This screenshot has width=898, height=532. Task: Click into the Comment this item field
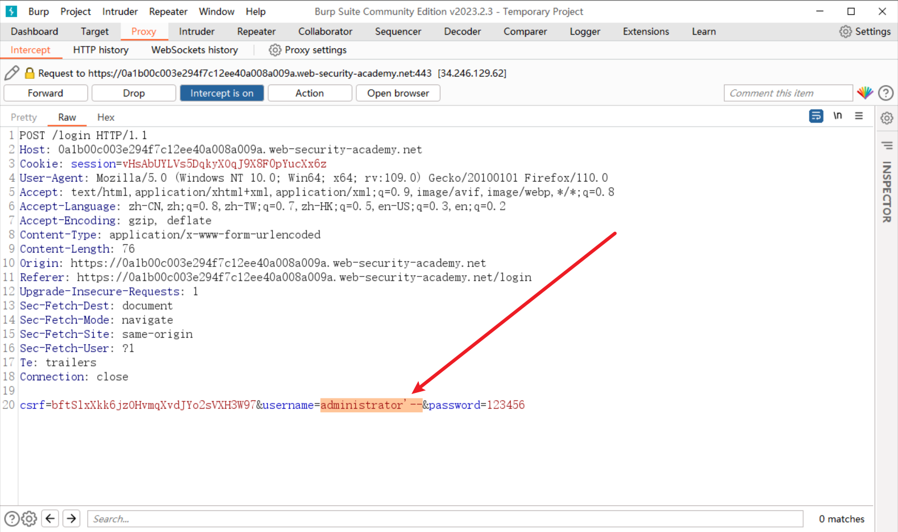click(x=788, y=93)
